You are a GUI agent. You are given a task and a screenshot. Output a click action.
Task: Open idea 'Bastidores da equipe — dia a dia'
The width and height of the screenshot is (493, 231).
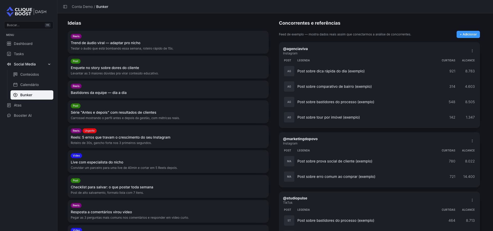(168, 90)
